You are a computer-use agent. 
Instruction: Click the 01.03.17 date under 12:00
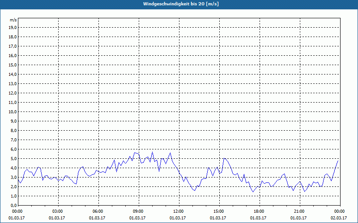[177, 218]
